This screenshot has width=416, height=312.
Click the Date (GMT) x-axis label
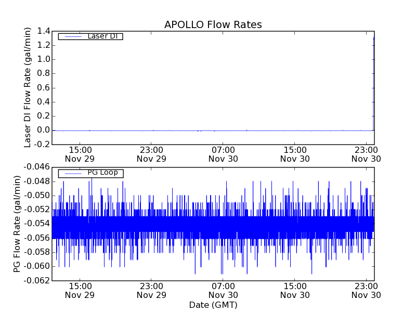[213, 305]
